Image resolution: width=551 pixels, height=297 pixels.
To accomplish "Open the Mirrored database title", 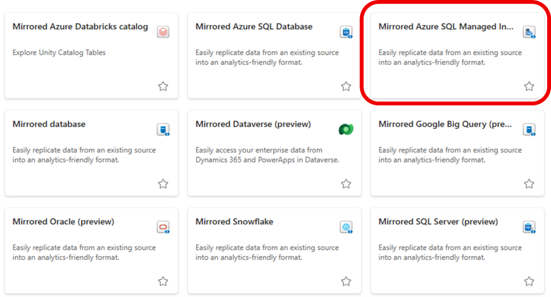I will click(x=49, y=124).
